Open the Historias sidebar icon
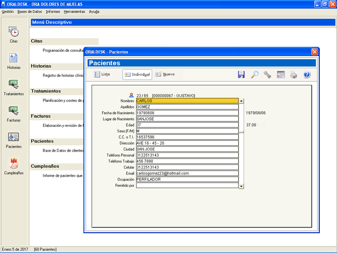Viewport: 337px width, 253px height. tap(13, 58)
